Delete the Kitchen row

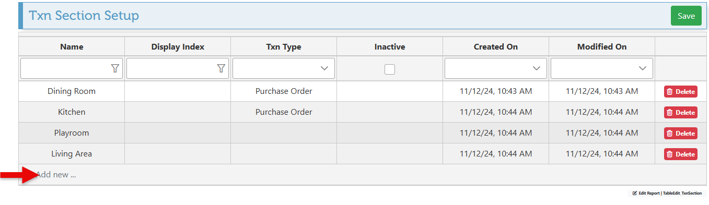(681, 112)
